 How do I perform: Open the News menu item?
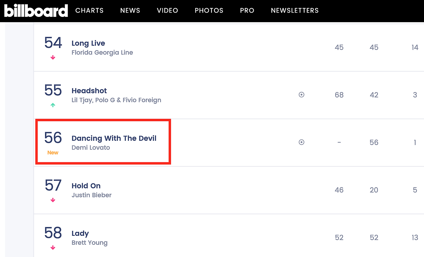coord(130,11)
